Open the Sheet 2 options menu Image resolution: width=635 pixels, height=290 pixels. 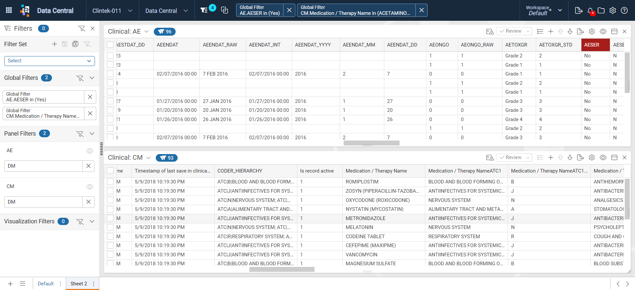coord(94,284)
